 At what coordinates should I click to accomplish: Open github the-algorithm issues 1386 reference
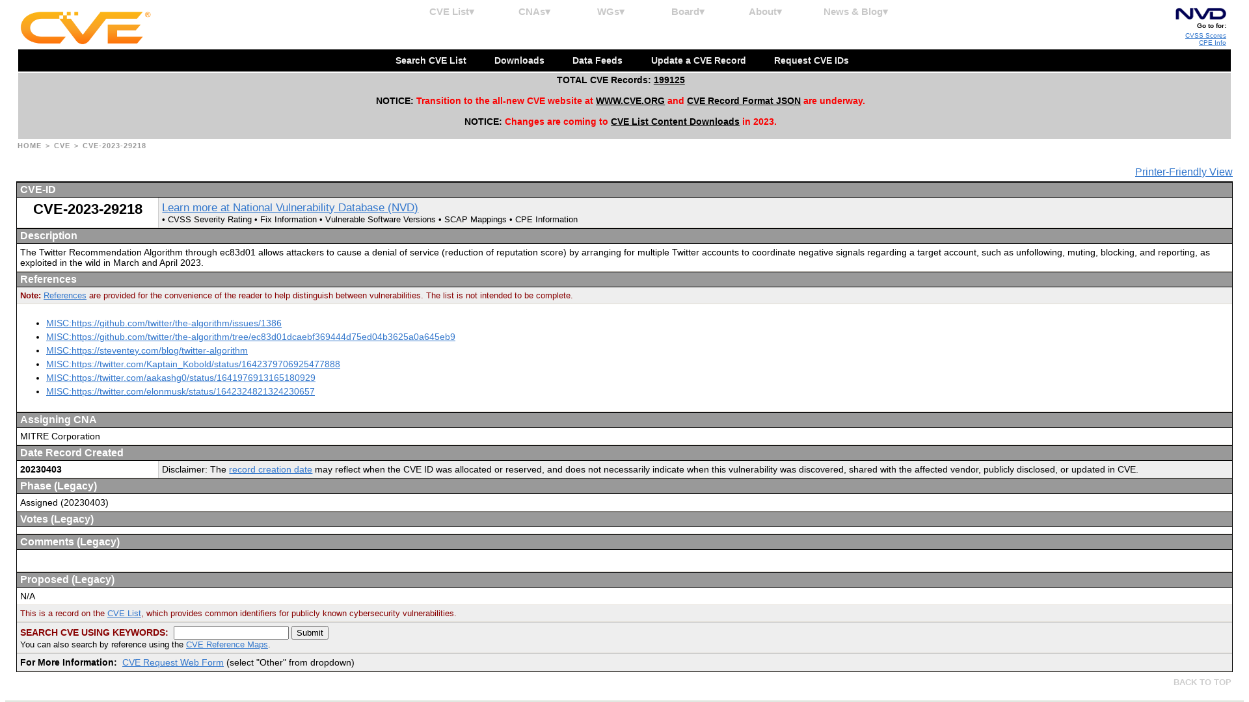pos(163,323)
